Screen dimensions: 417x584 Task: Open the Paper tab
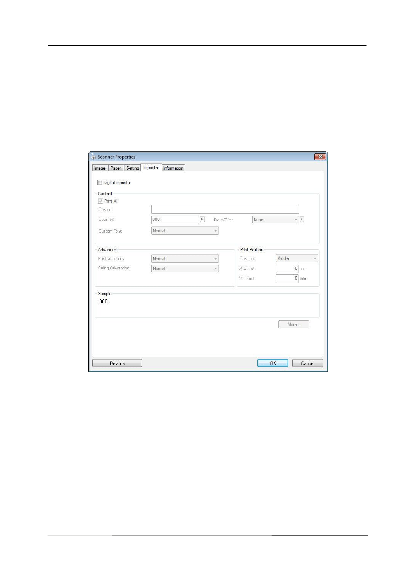tap(116, 168)
